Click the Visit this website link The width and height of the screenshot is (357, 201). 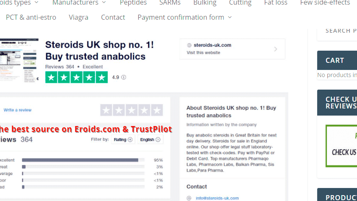[203, 53]
